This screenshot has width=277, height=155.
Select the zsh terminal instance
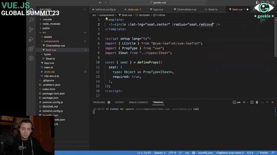237,102
